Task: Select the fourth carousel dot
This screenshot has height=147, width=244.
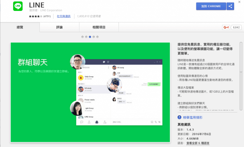Action: (94, 37)
